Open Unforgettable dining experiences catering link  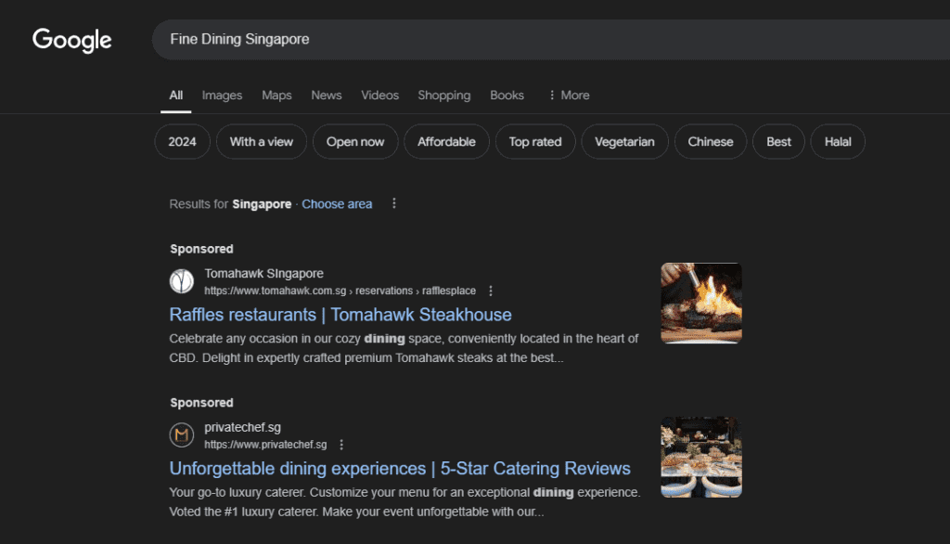pyautogui.click(x=400, y=469)
